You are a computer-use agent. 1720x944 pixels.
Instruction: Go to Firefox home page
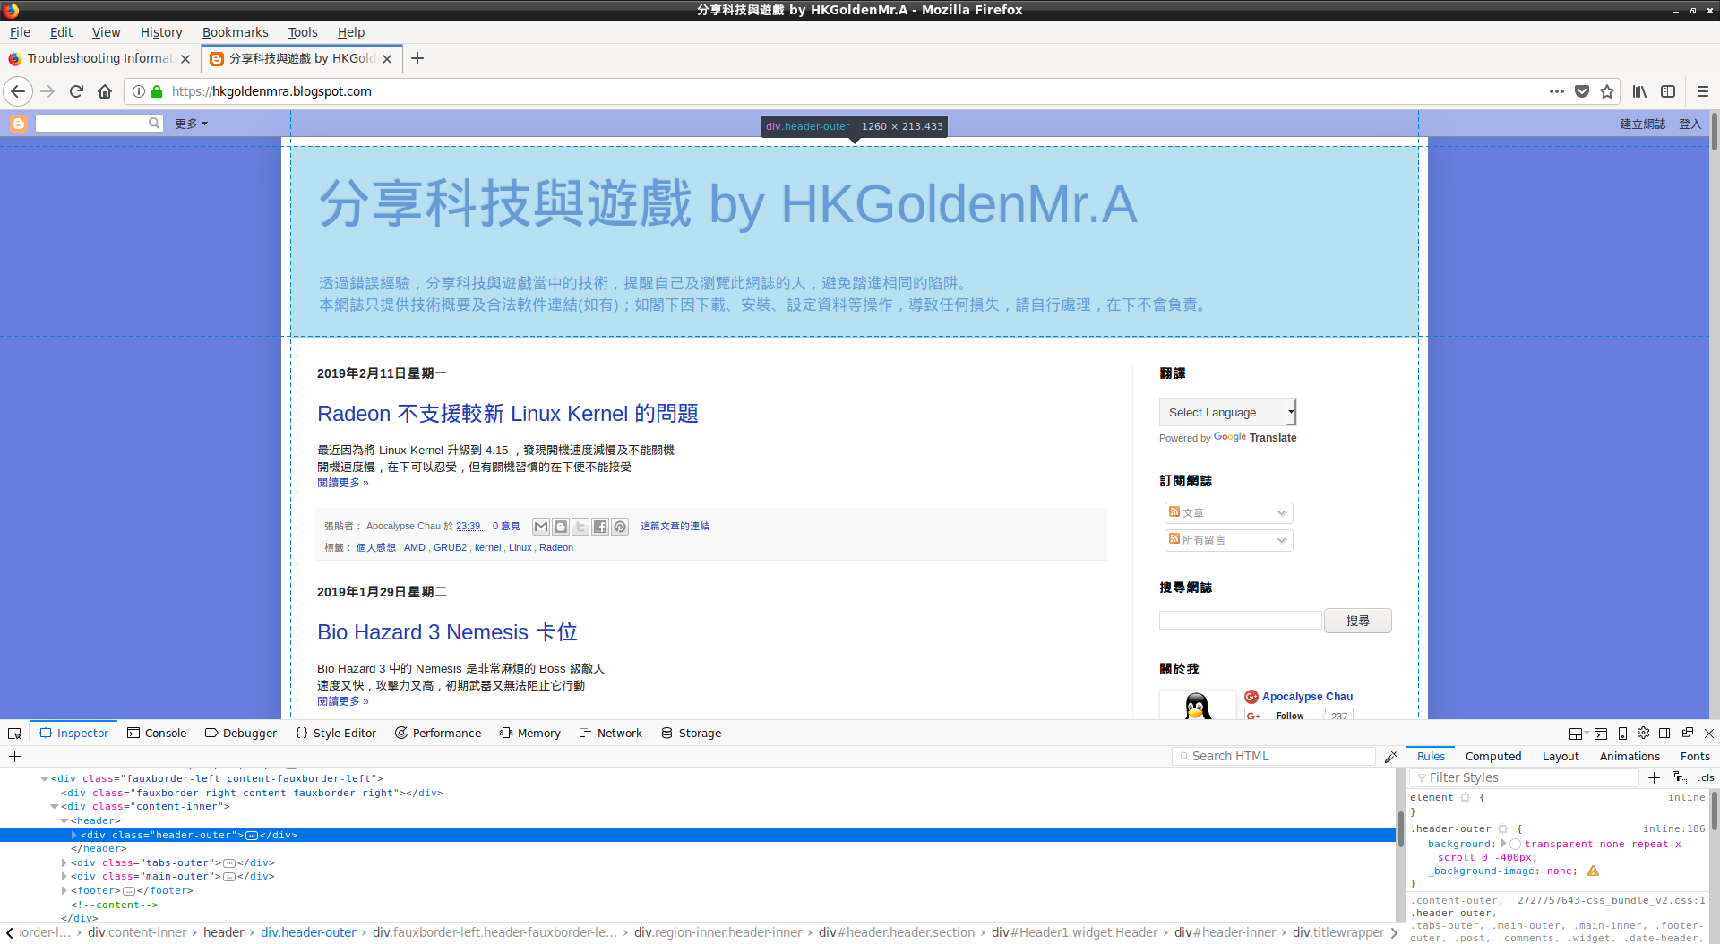click(x=105, y=91)
